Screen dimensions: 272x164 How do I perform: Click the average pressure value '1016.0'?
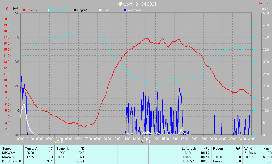[x=205, y=161]
